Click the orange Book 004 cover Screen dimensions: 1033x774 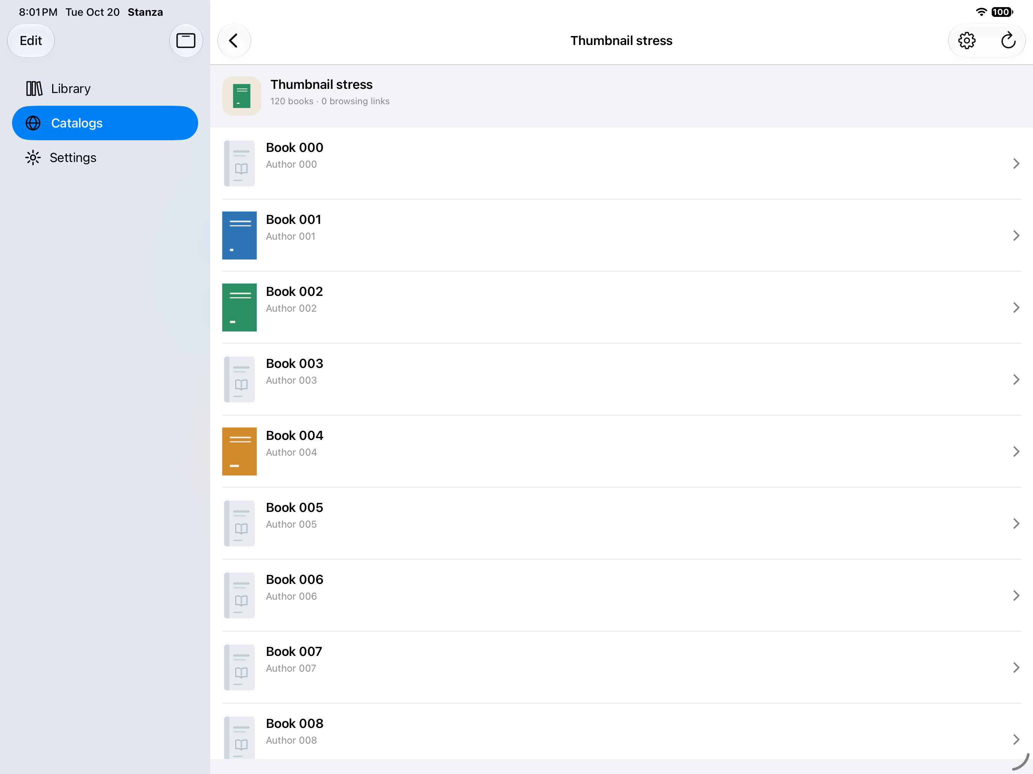(239, 451)
